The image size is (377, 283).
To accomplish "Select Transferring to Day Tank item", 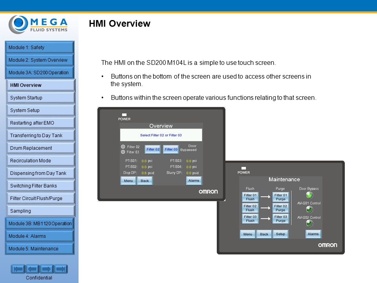I will pyautogui.click(x=40, y=135).
